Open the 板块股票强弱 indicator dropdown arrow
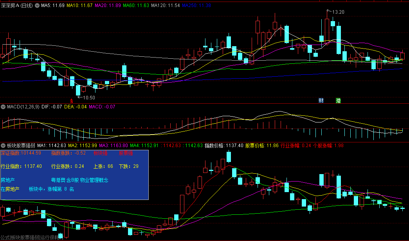409x241 pixels. point(3,146)
